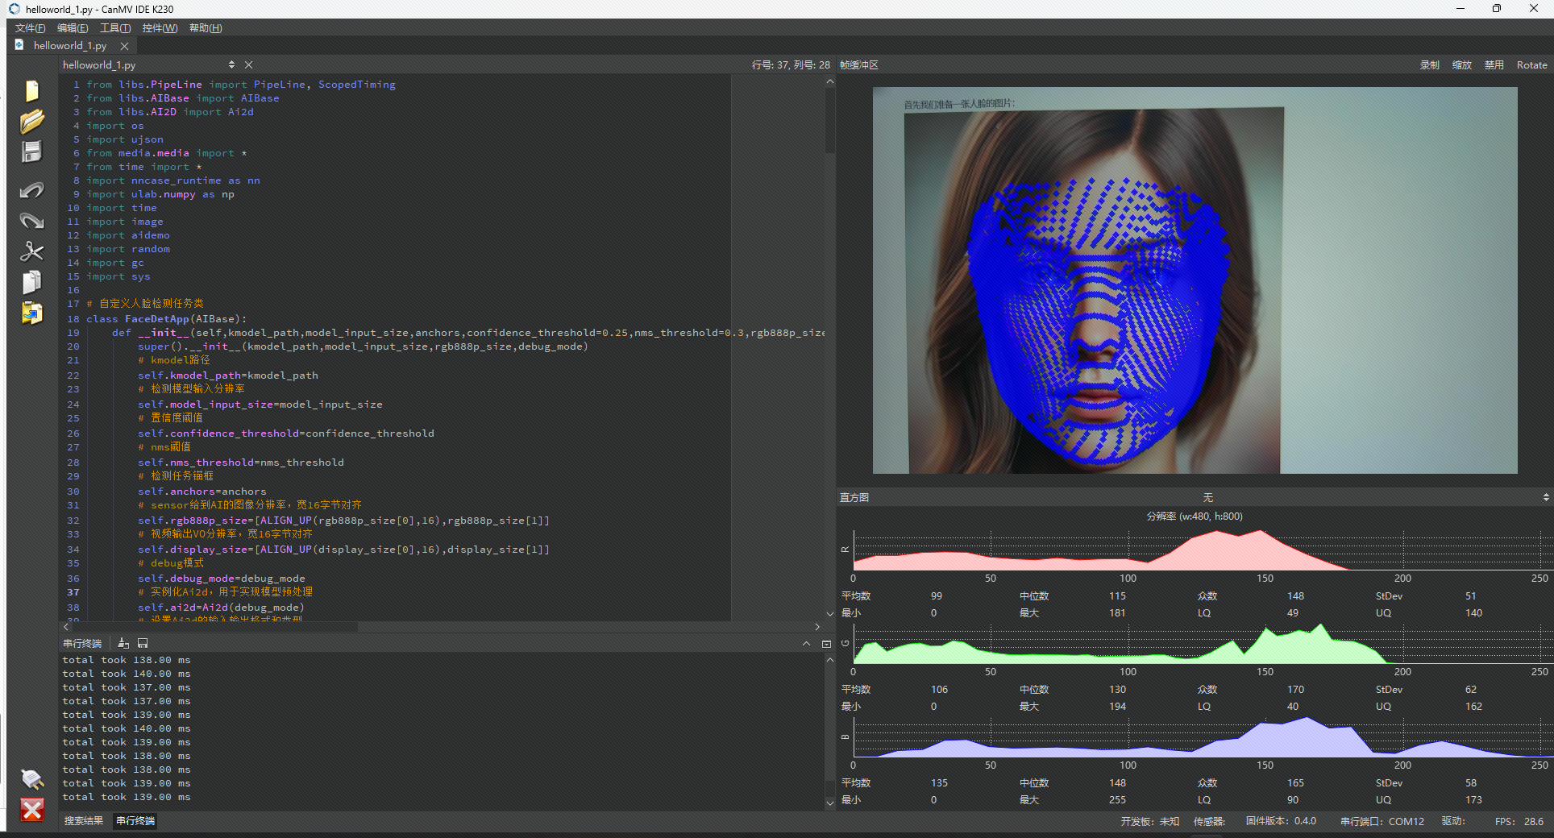The image size is (1554, 838).
Task: Click the blue B channel histogram
Action: tap(1203, 737)
